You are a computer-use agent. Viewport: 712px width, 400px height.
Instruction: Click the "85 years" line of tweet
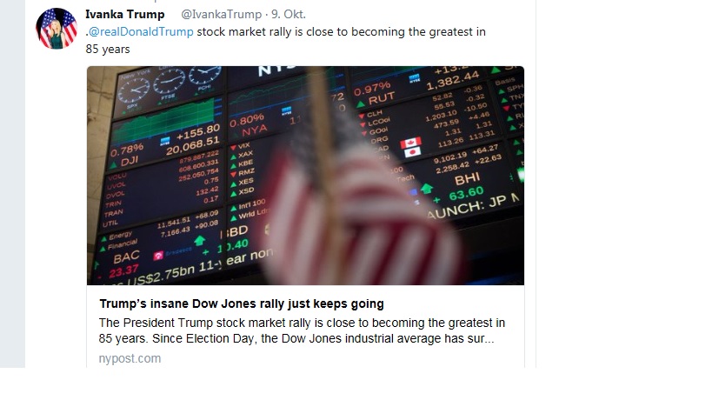(x=108, y=49)
